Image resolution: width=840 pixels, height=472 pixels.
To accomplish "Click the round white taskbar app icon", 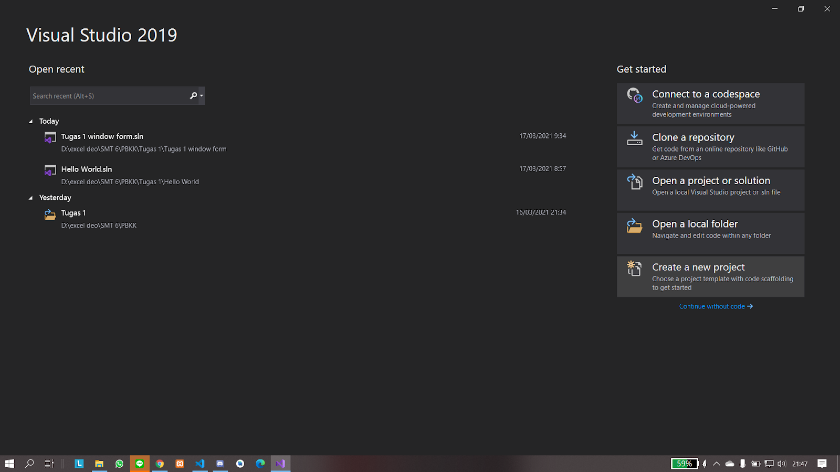I will [x=240, y=464].
